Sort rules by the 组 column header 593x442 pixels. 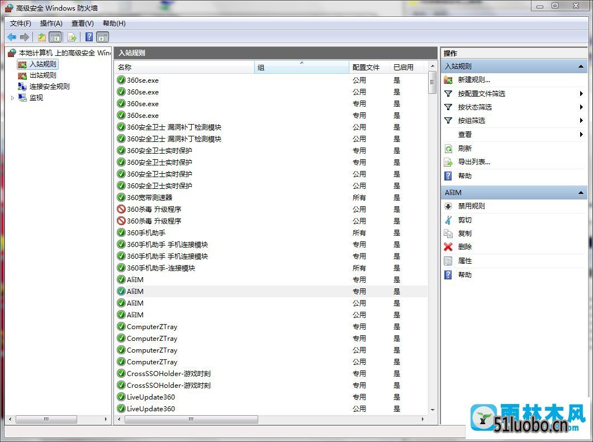click(x=302, y=67)
